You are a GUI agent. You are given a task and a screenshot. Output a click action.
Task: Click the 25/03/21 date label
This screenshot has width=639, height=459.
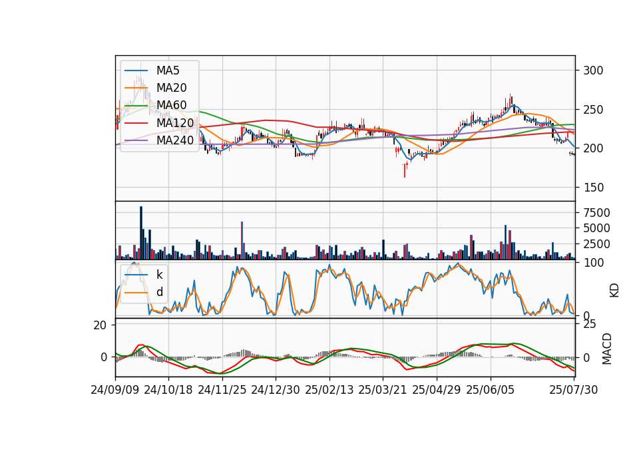click(383, 390)
